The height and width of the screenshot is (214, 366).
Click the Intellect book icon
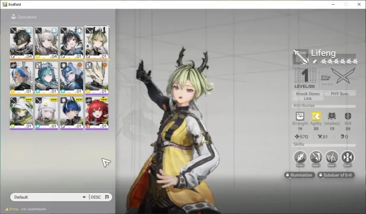tap(332, 116)
